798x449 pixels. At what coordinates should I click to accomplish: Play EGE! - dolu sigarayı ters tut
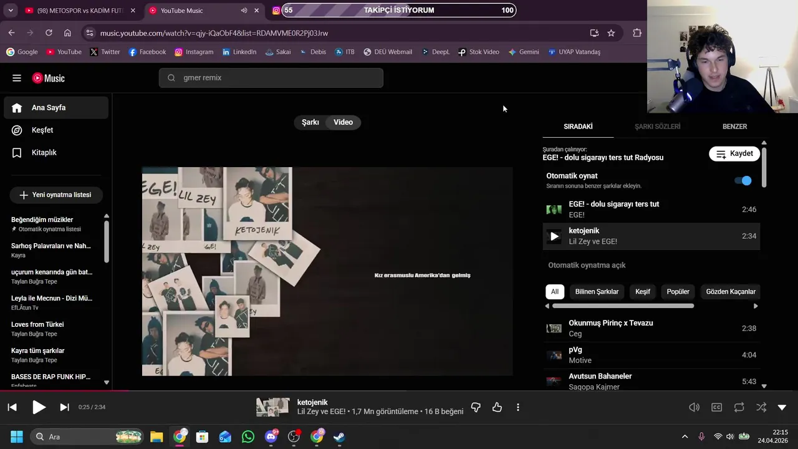(x=651, y=210)
